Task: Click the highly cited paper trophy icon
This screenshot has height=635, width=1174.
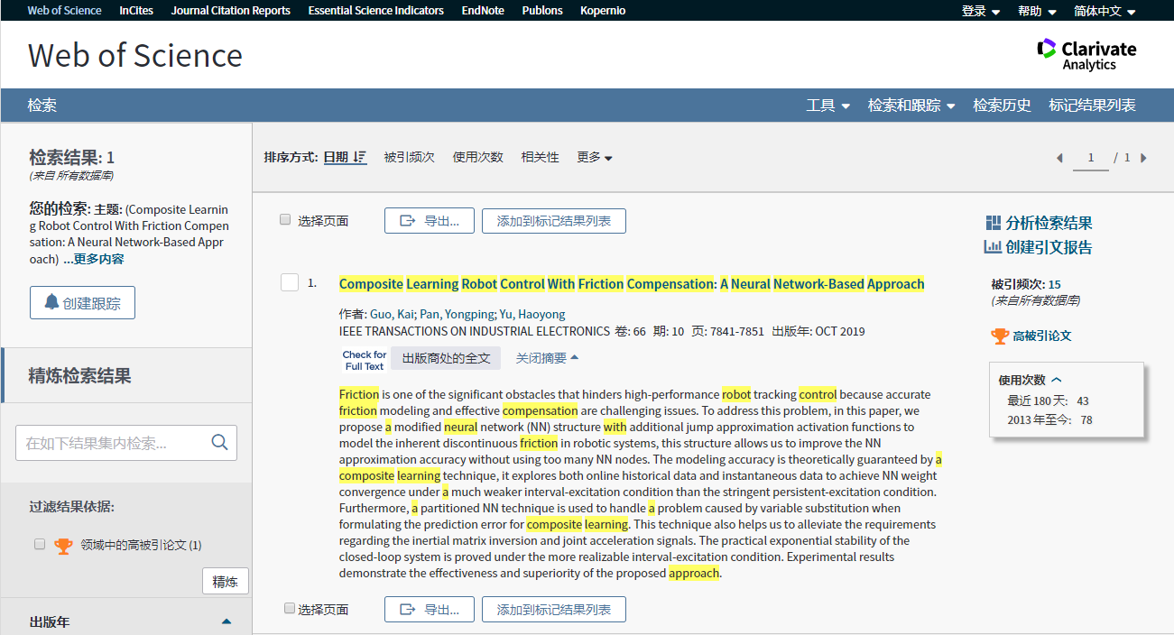Action: click(1000, 336)
